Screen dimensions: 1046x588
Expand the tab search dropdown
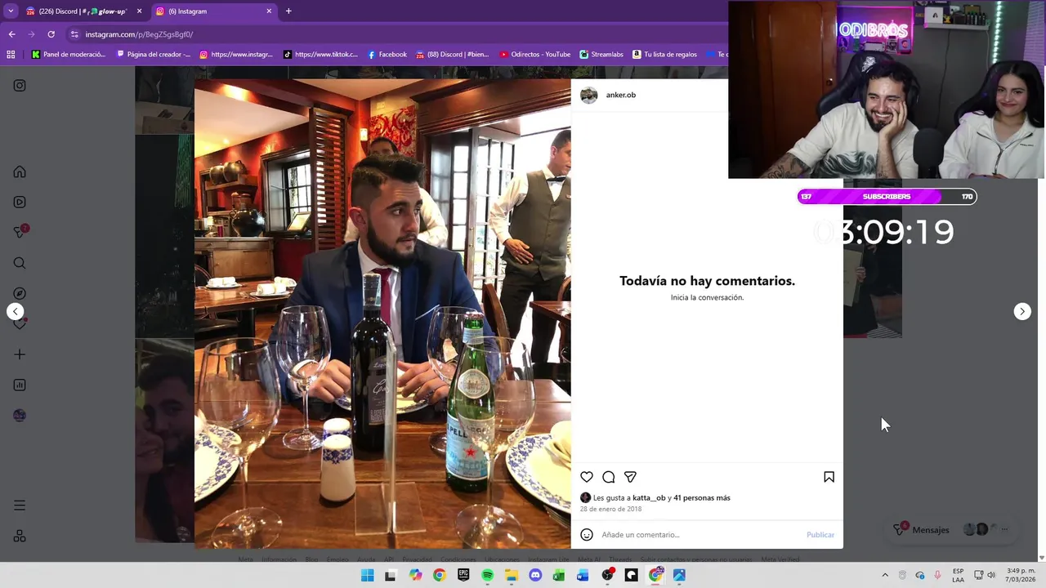pyautogui.click(x=10, y=11)
